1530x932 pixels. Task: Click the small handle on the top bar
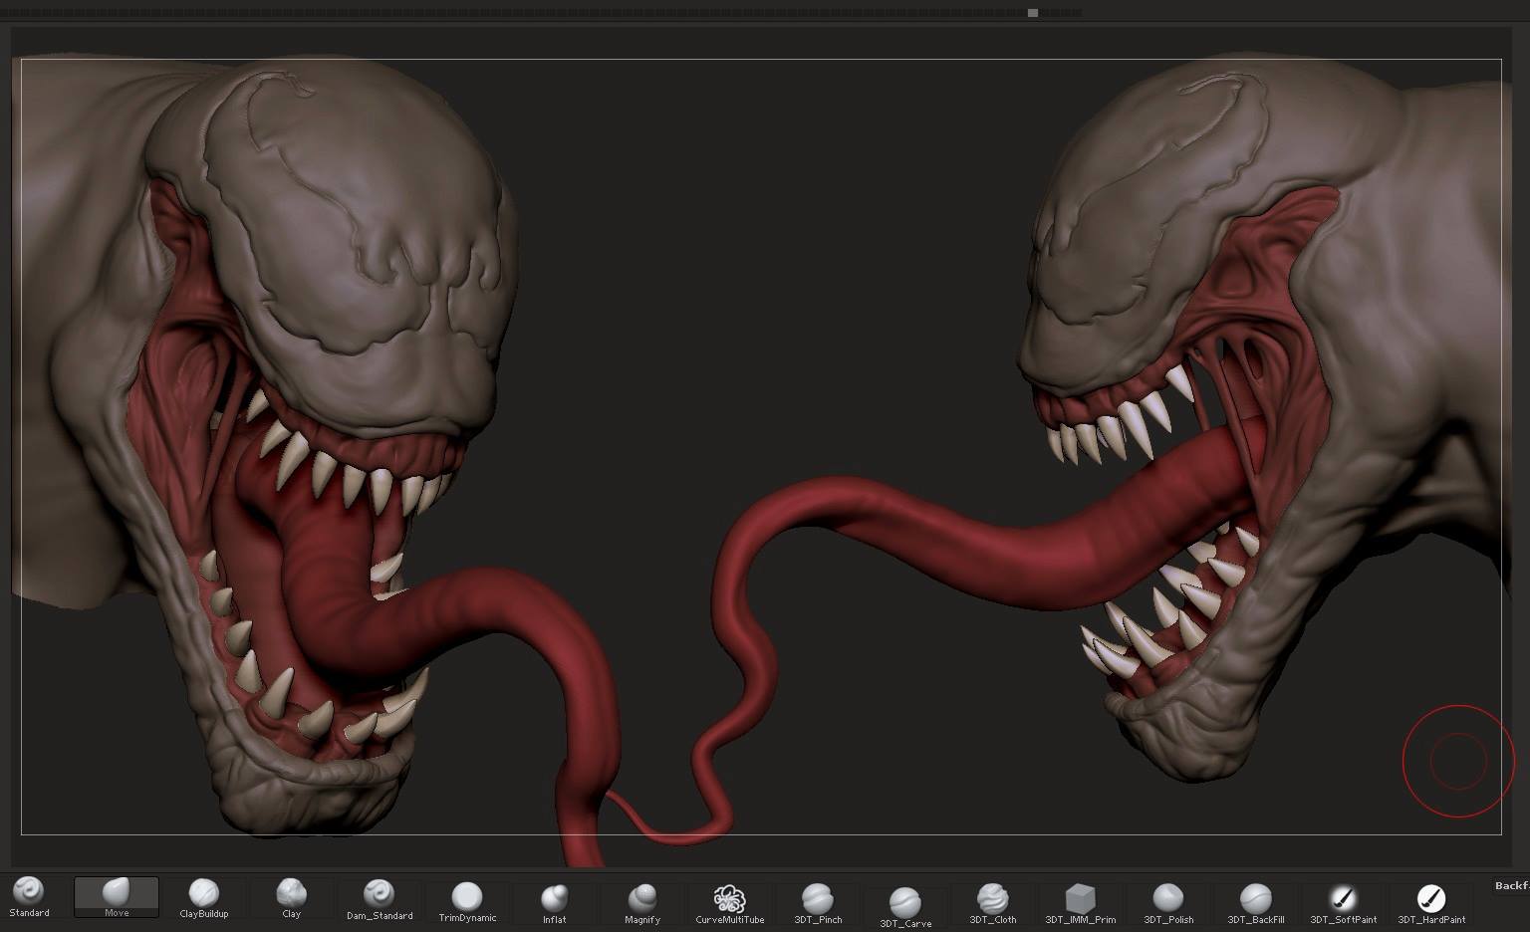coord(1033,13)
